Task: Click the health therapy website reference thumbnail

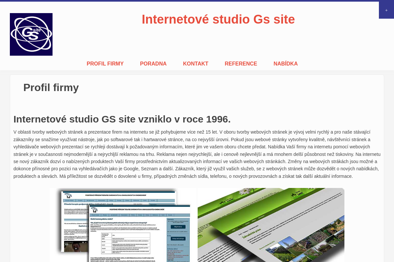Action: [123, 226]
